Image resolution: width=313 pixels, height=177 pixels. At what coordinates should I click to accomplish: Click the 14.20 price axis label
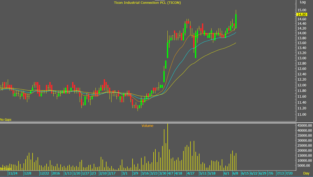click(x=301, y=29)
